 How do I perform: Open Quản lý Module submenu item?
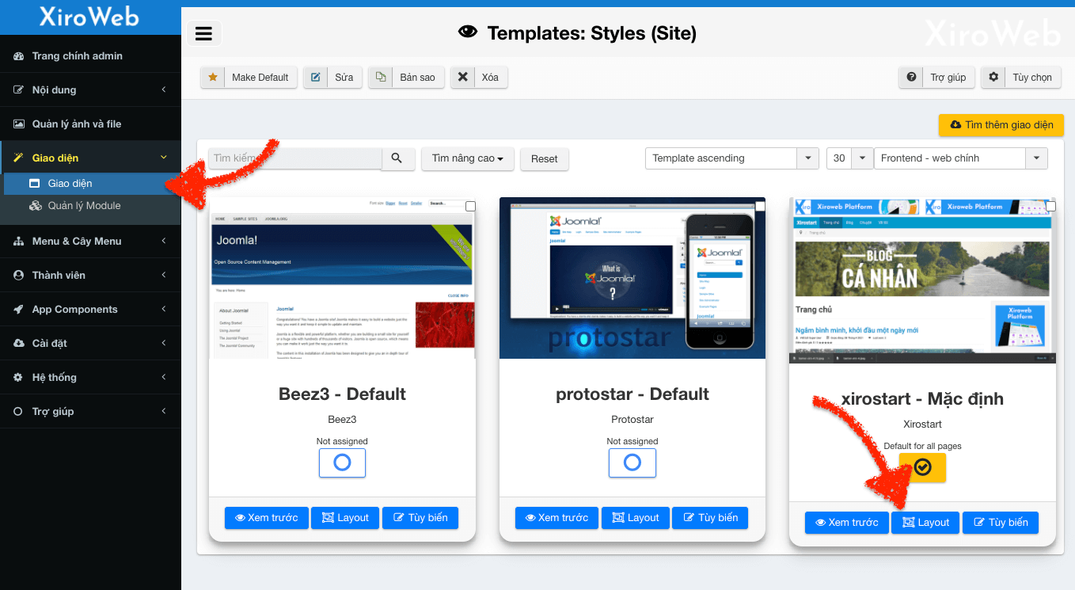click(92, 206)
